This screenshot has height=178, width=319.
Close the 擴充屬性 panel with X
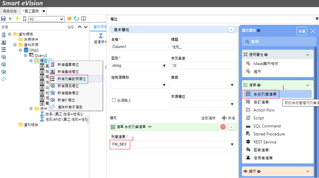click(313, 31)
